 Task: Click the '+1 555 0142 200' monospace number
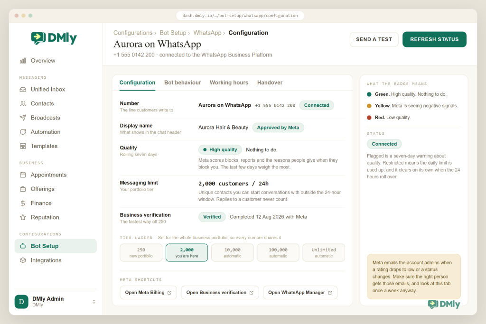(275, 106)
